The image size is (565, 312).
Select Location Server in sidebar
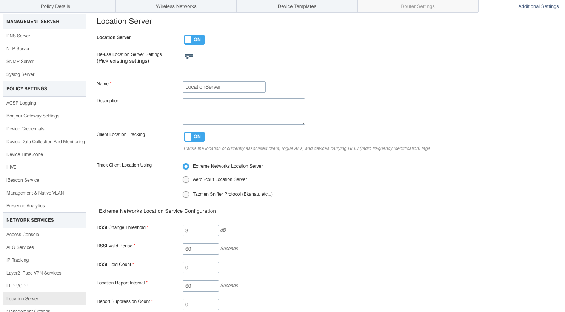point(44,299)
